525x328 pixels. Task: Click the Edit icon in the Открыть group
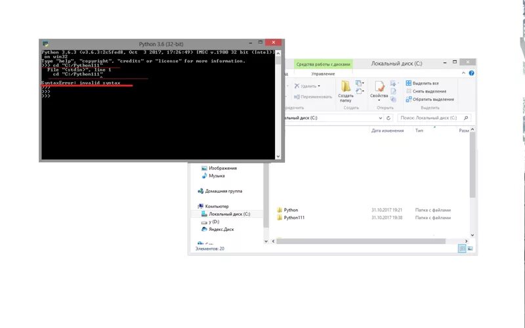[393, 91]
